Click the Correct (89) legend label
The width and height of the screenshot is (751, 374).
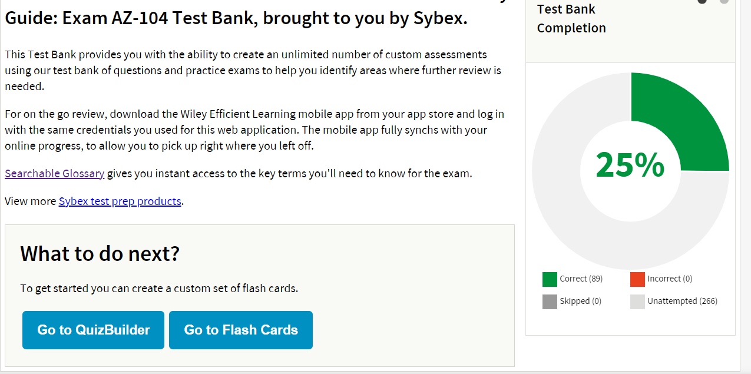(x=581, y=279)
